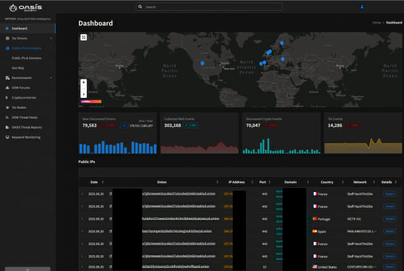Click the Dashboard sidebar icon
This screenshot has height=271, width=404.
(x=6, y=28)
